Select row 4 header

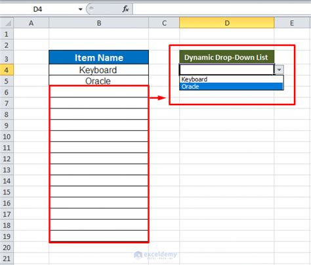(x=7, y=70)
